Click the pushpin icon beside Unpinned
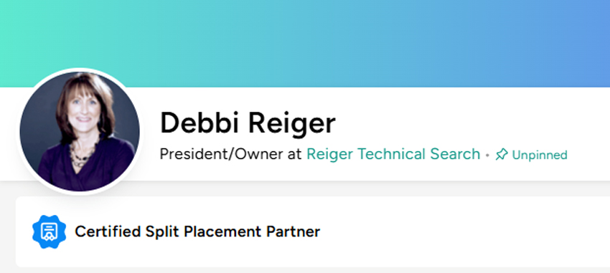The image size is (610, 273). coord(502,155)
